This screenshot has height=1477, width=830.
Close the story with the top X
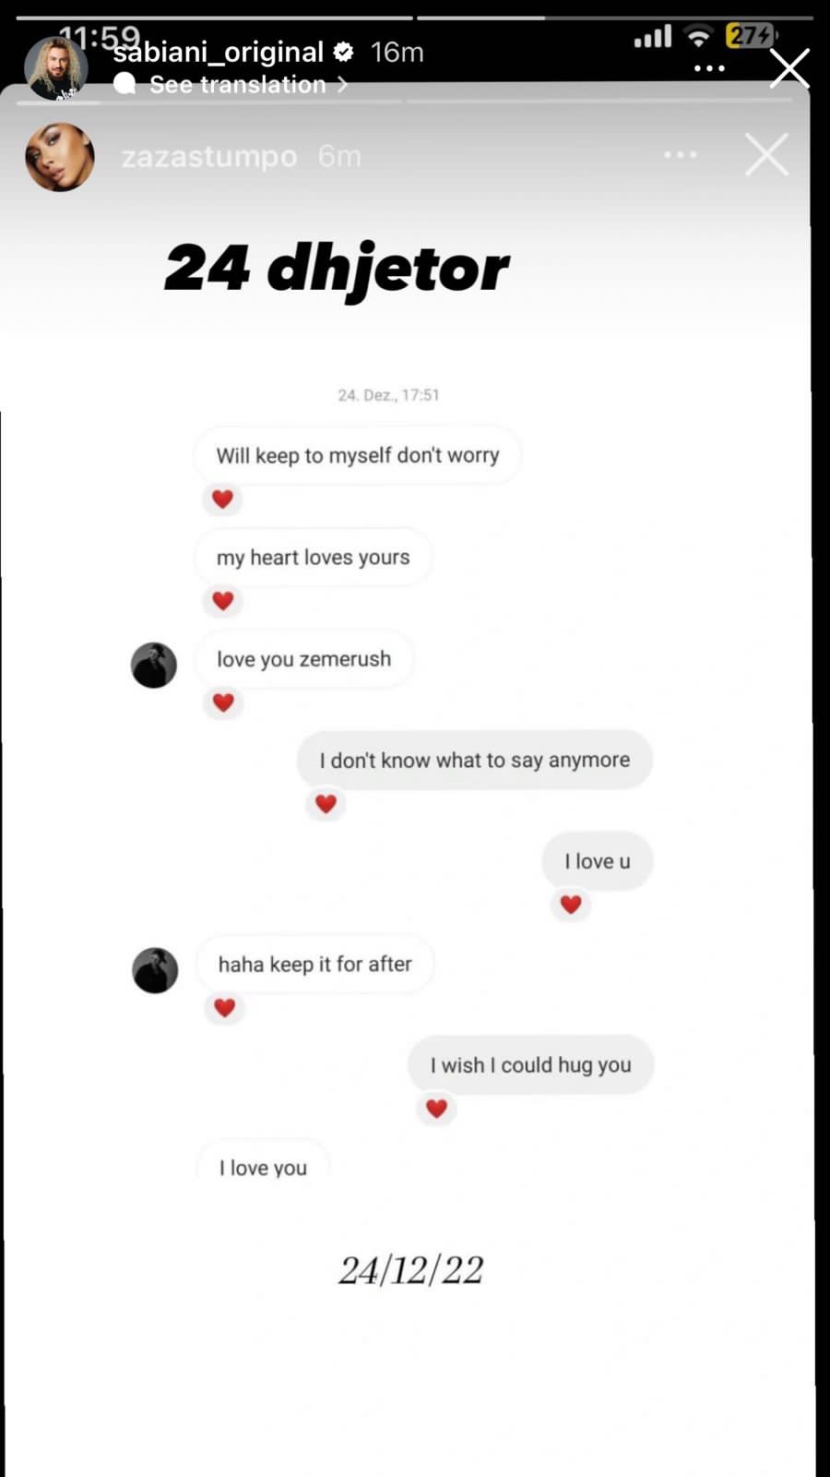(789, 68)
